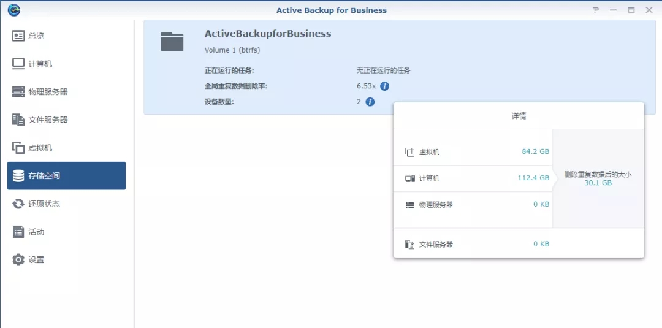
Task: Open the 物理服务器 sidebar icon
Action: [18, 91]
